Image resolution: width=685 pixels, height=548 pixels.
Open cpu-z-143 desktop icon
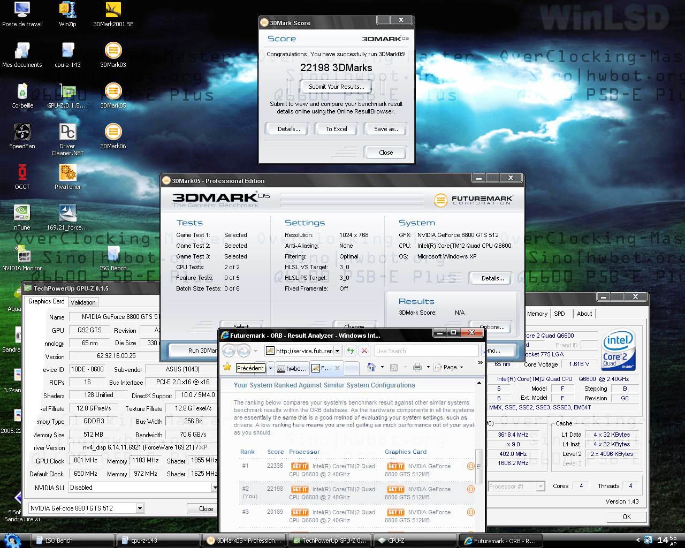pyautogui.click(x=67, y=55)
